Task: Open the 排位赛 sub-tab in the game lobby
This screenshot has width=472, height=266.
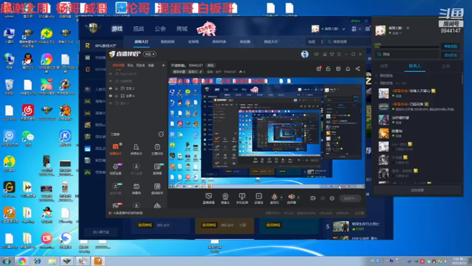Action: tap(245, 41)
